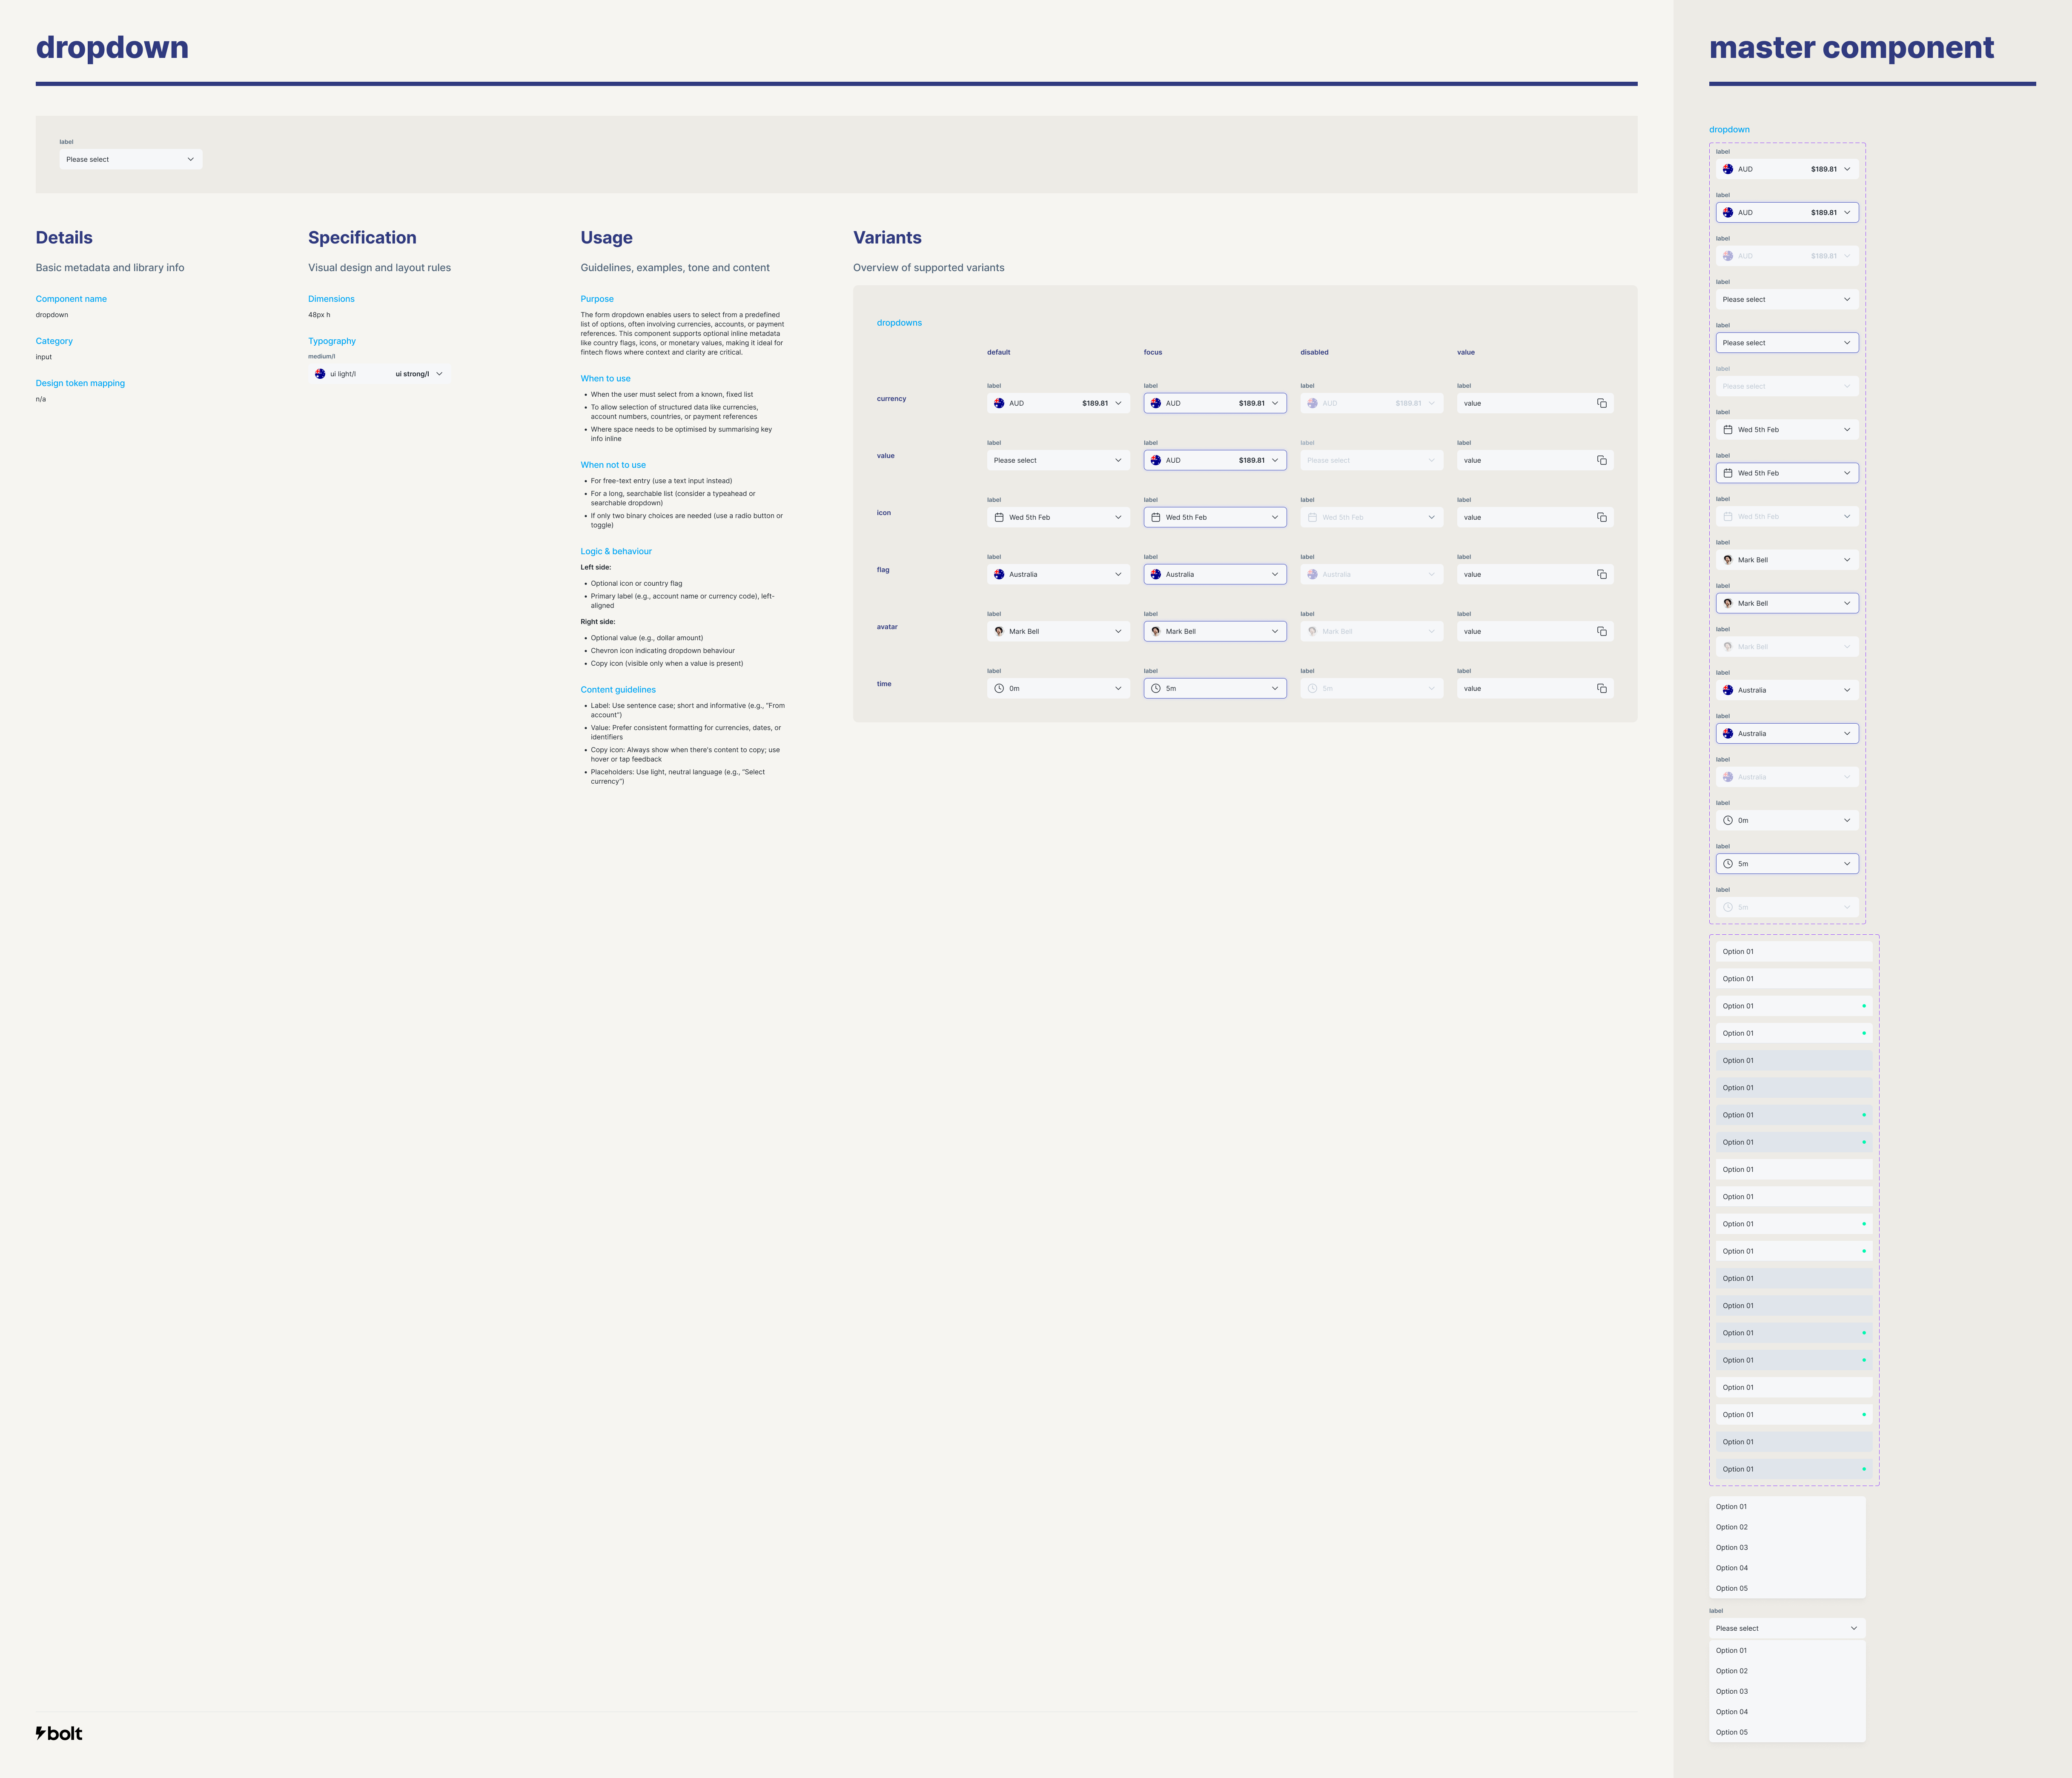The width and height of the screenshot is (2072, 1778).
Task: Click the copy icon next to the currency value field
Action: coord(1602,403)
